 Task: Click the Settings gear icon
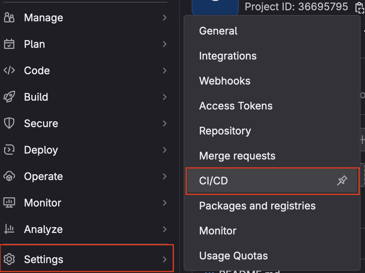point(9,259)
